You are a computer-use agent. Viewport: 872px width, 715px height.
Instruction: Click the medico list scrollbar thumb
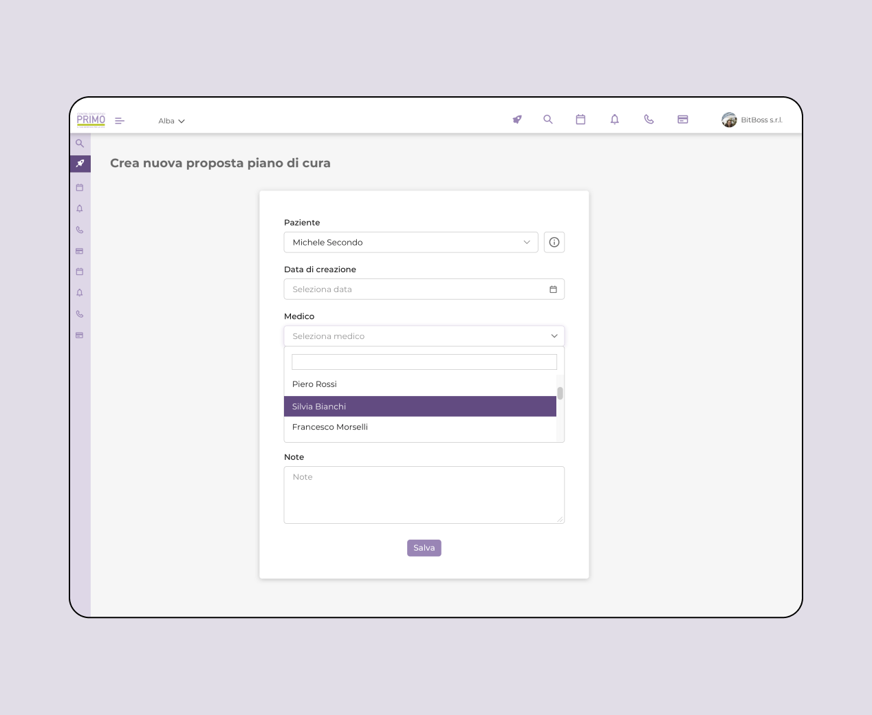(x=560, y=393)
